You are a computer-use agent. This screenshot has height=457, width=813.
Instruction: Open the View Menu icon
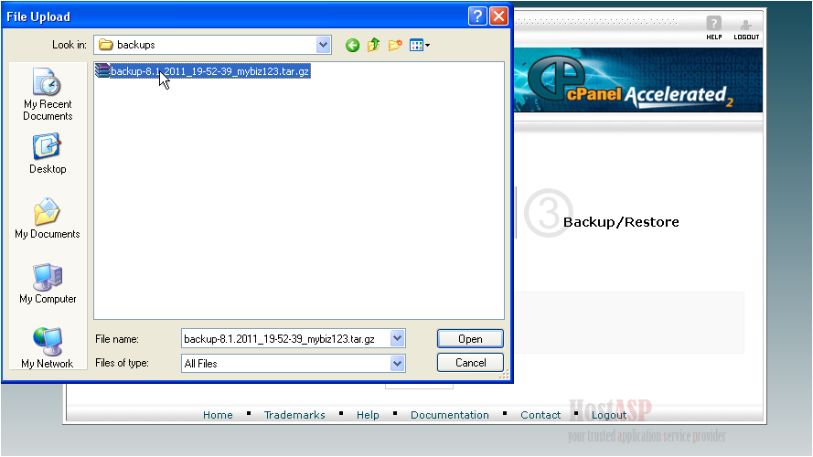420,45
